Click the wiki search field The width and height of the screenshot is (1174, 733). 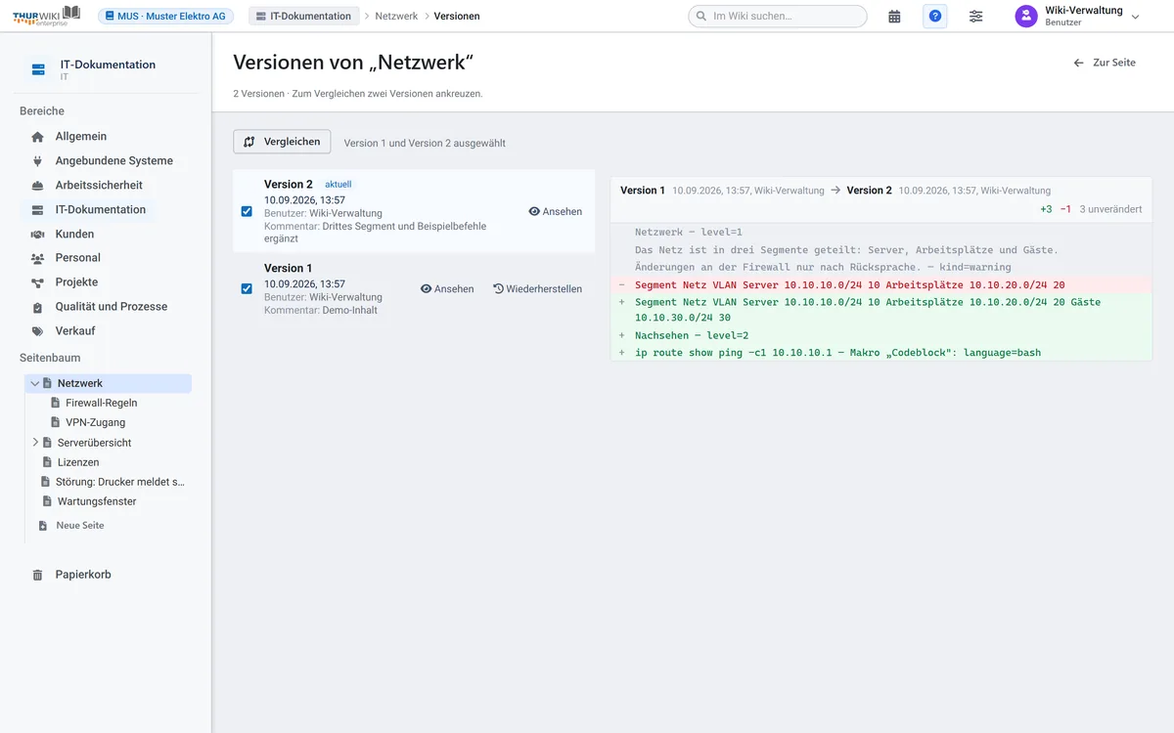[x=778, y=16]
